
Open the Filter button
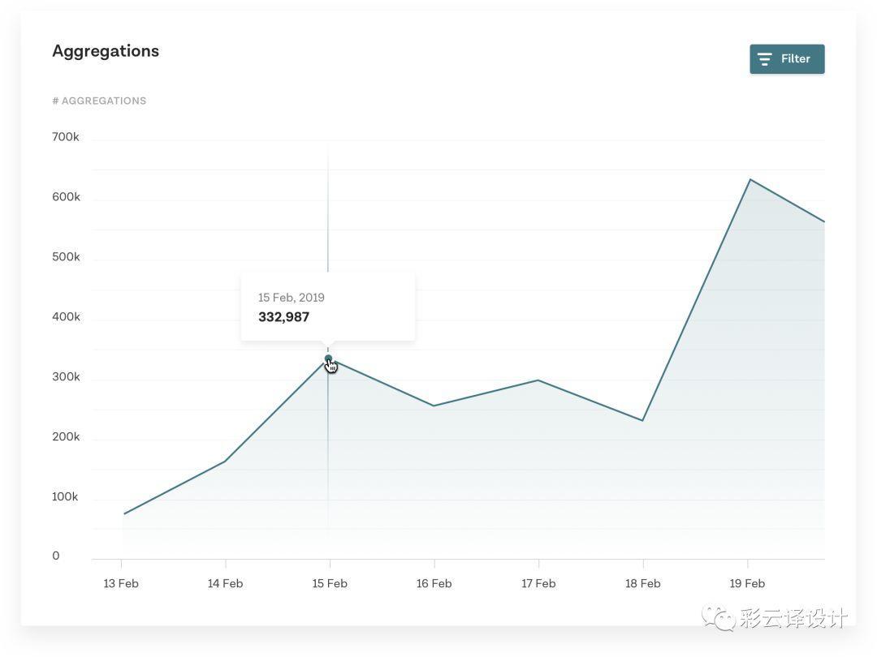click(787, 59)
